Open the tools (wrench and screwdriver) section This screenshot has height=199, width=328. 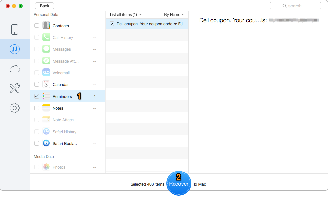tap(15, 88)
